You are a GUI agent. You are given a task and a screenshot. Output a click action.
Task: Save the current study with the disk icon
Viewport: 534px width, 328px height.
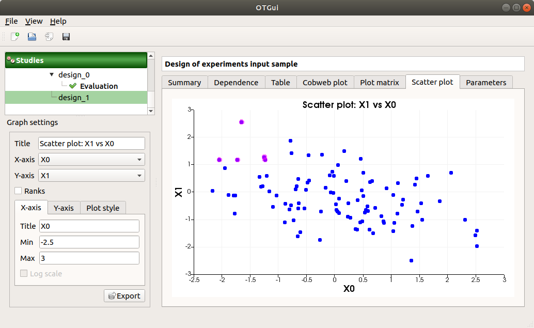point(66,36)
